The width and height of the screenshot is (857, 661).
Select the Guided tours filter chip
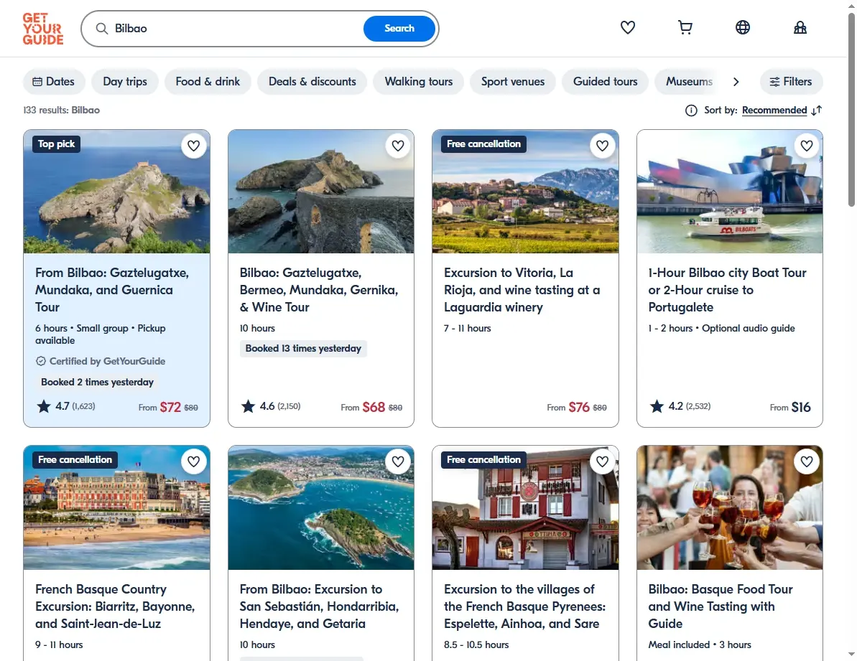(x=605, y=81)
